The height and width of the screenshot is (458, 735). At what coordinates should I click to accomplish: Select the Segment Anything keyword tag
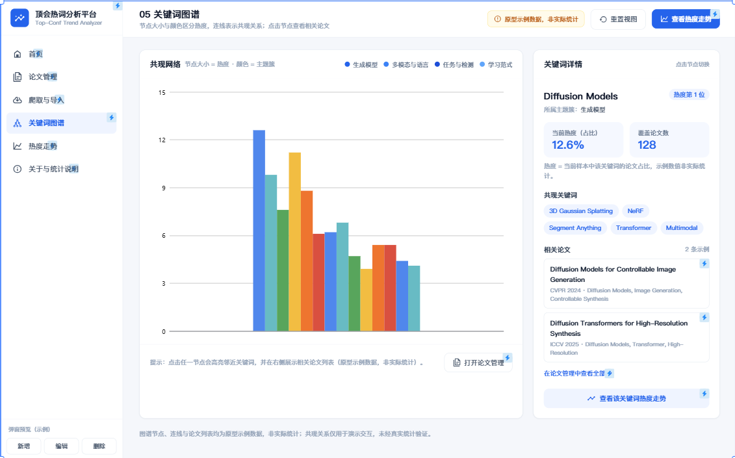tap(575, 228)
